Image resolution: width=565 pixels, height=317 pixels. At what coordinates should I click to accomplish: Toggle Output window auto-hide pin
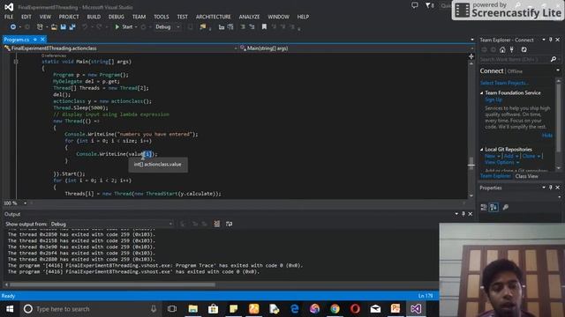click(x=463, y=214)
